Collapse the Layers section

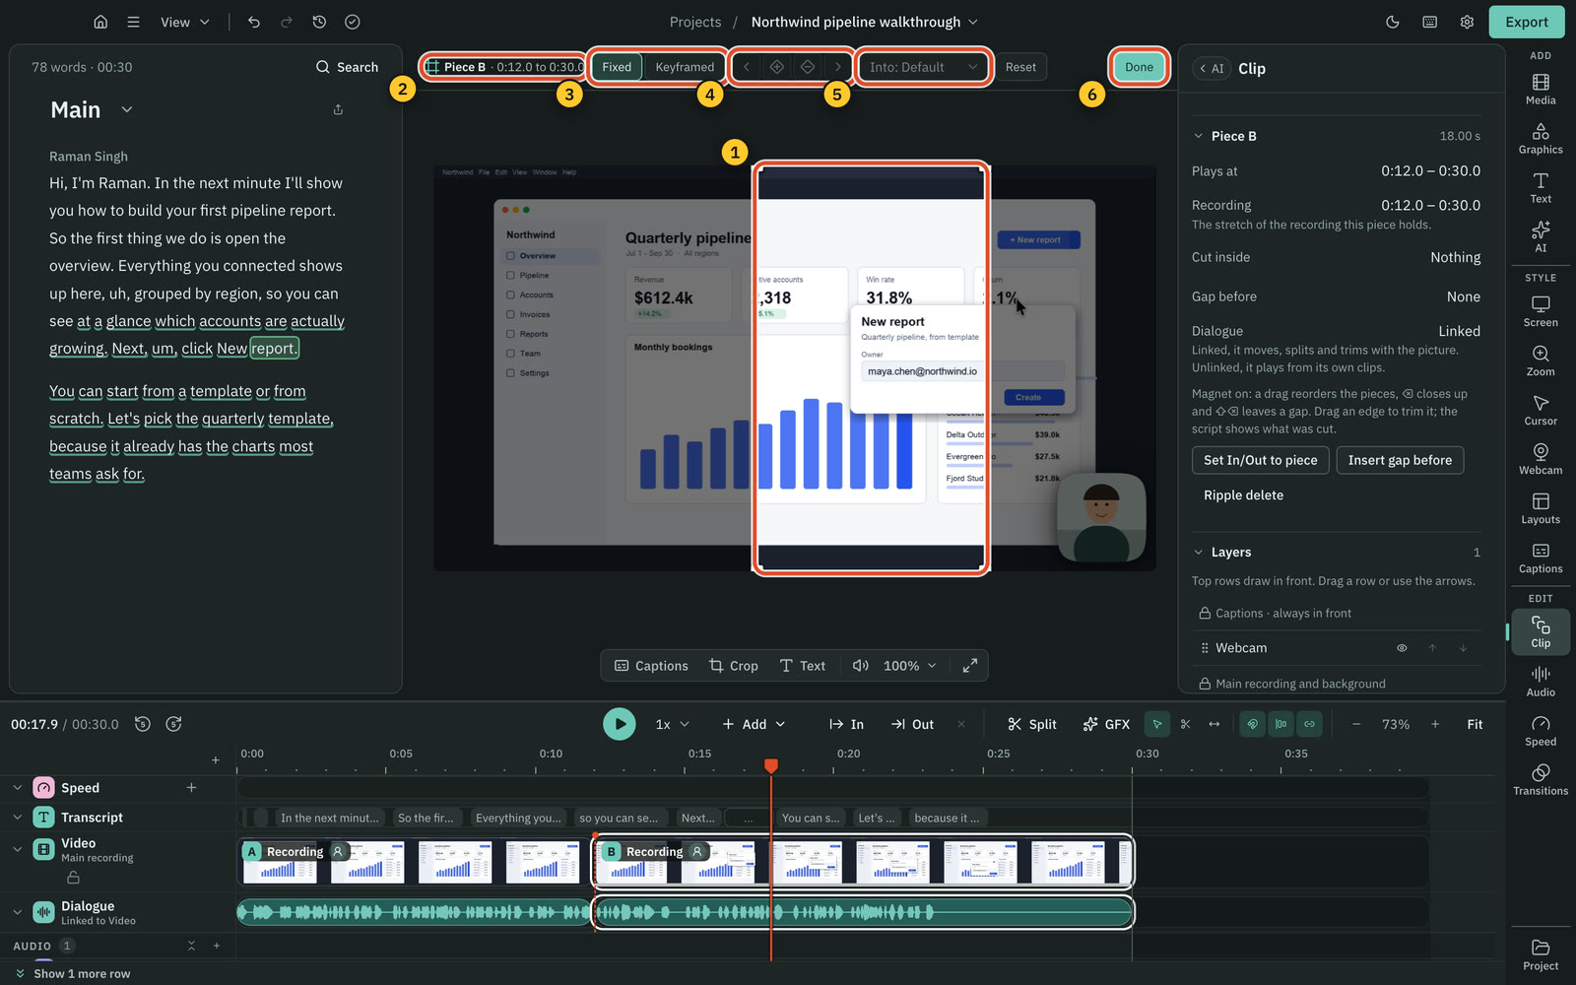pos(1198,553)
